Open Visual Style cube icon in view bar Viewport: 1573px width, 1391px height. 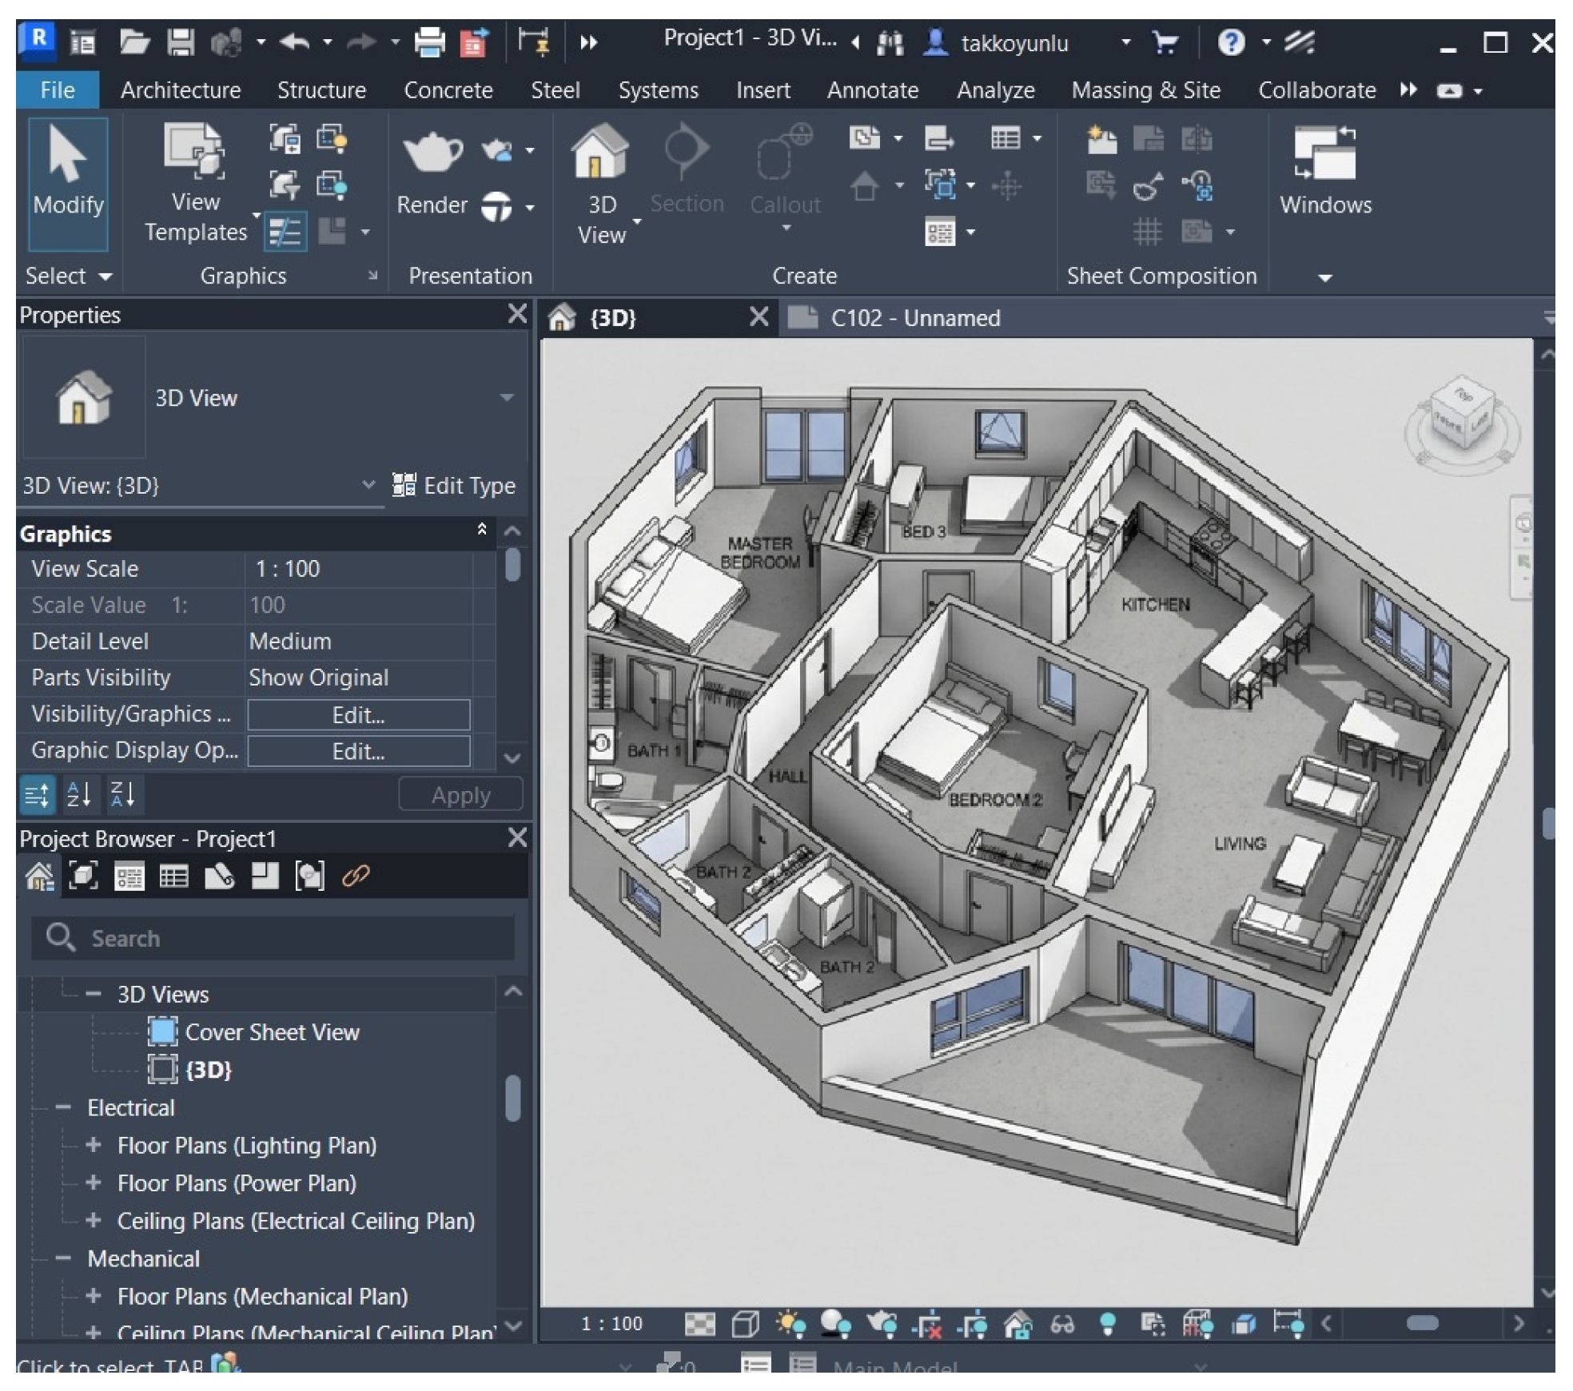(745, 1324)
